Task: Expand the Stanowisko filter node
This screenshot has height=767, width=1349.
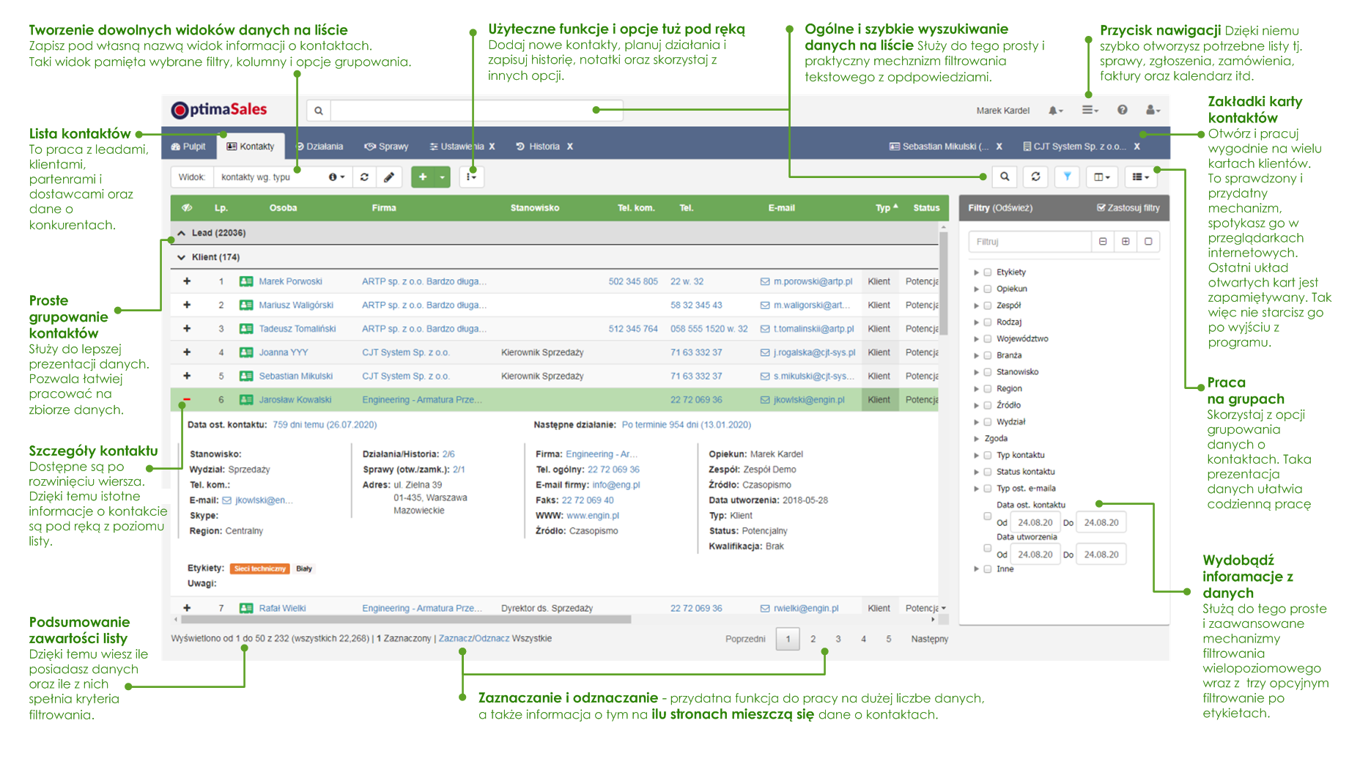Action: coord(976,372)
